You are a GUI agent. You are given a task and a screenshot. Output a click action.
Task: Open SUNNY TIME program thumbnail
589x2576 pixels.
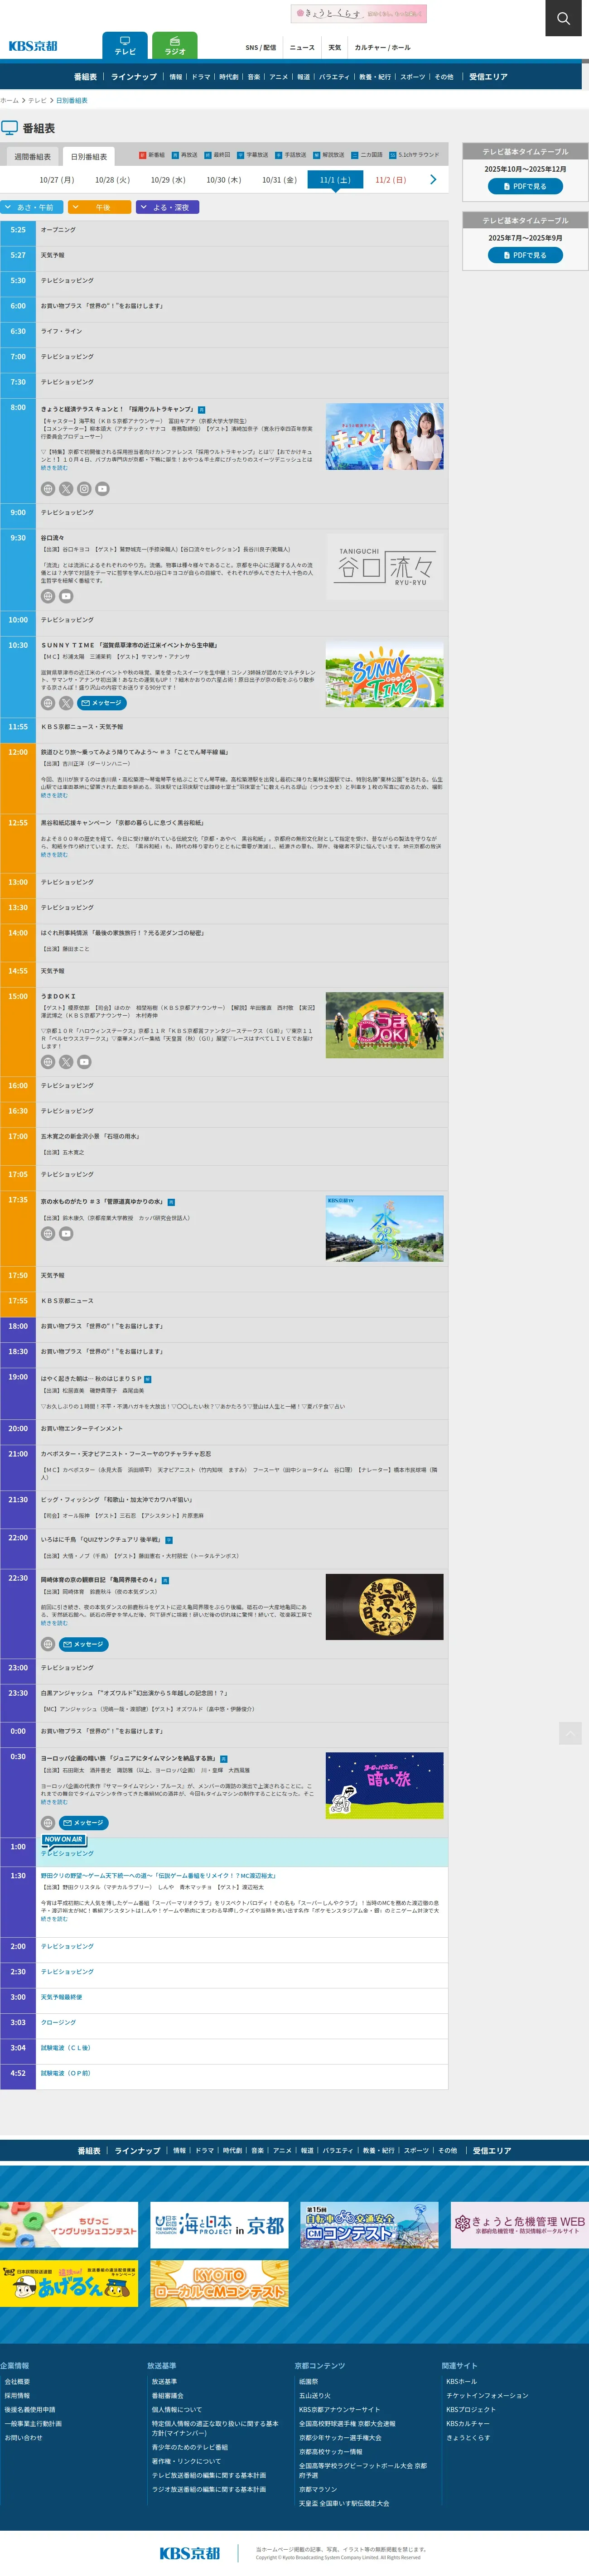tap(384, 674)
